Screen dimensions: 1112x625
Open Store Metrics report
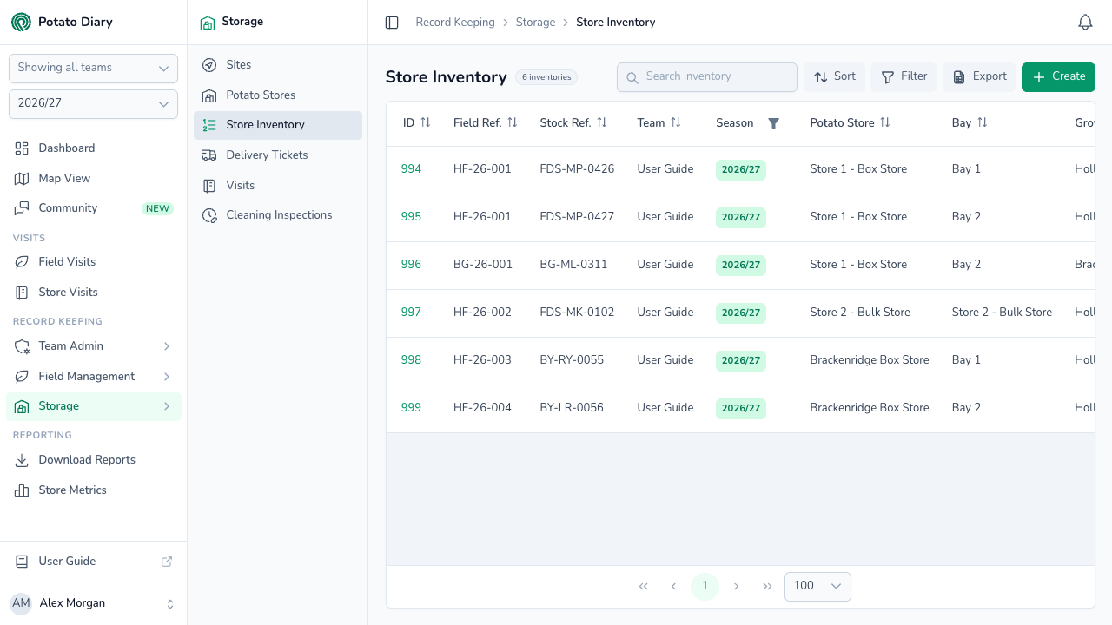click(94, 490)
